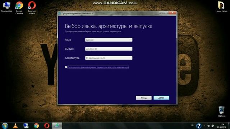Select the Google Chrome desktop shortcut
This screenshot has width=230, height=129.
point(19,8)
